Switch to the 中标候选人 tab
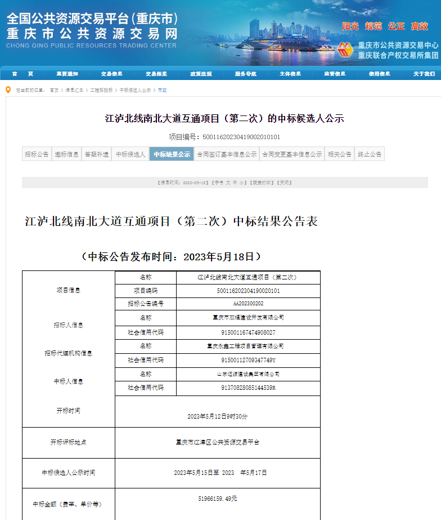The image size is (441, 520). tap(130, 154)
